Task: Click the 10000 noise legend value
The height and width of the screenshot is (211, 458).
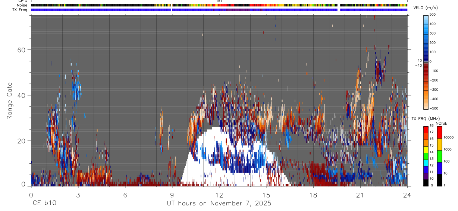Action: coord(449,137)
